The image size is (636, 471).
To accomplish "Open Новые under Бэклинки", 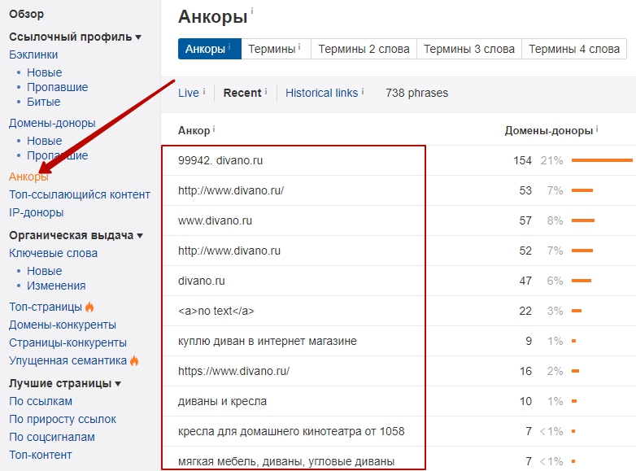I will 45,72.
